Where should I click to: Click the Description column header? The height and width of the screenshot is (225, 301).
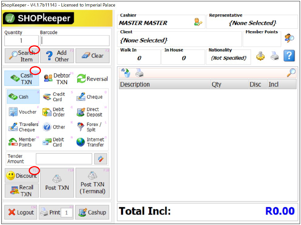tap(165, 84)
